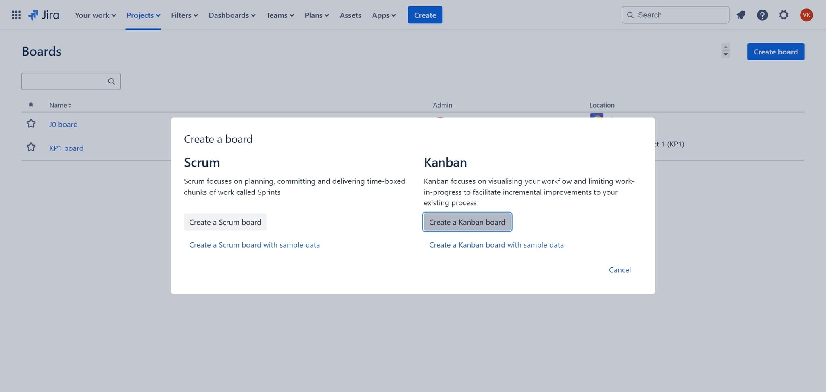The image size is (826, 392).
Task: Open the Jira settings gear
Action: click(x=784, y=15)
